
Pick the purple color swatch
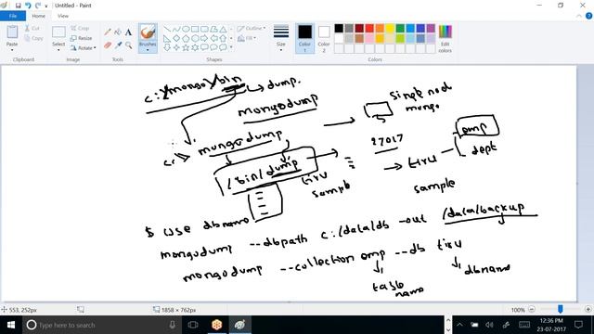431,29
